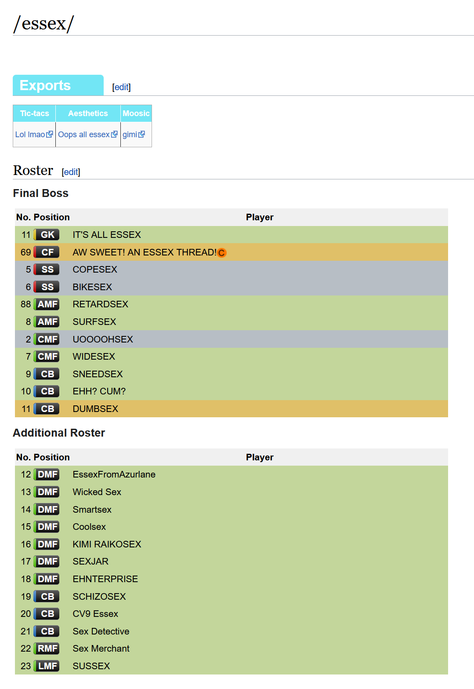Click the CB badge next to SCHIZOSEX
The height and width of the screenshot is (689, 474).
click(x=46, y=597)
